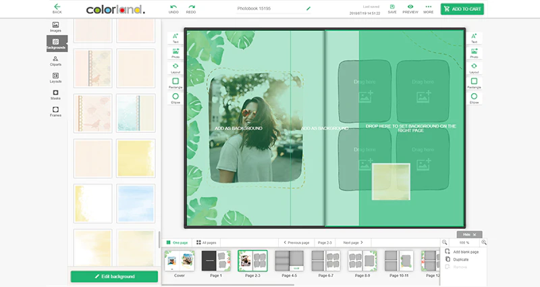
Task: Click the Add to Cart button
Action: [462, 9]
